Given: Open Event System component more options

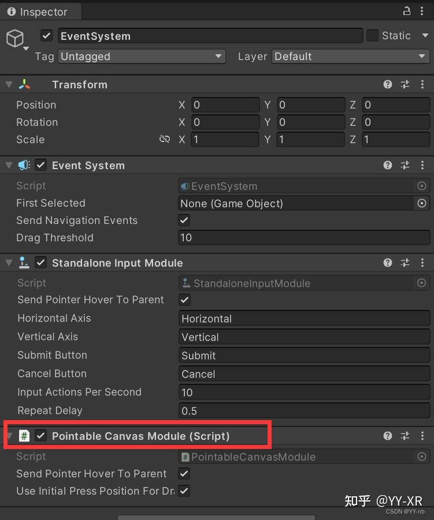Looking at the screenshot, I should tap(422, 165).
